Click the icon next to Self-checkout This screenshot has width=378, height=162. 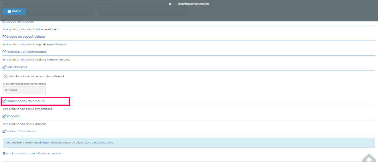pos(4,67)
